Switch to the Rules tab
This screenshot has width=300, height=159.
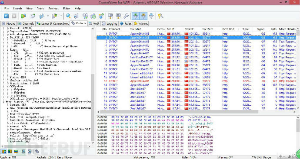tap(126, 24)
